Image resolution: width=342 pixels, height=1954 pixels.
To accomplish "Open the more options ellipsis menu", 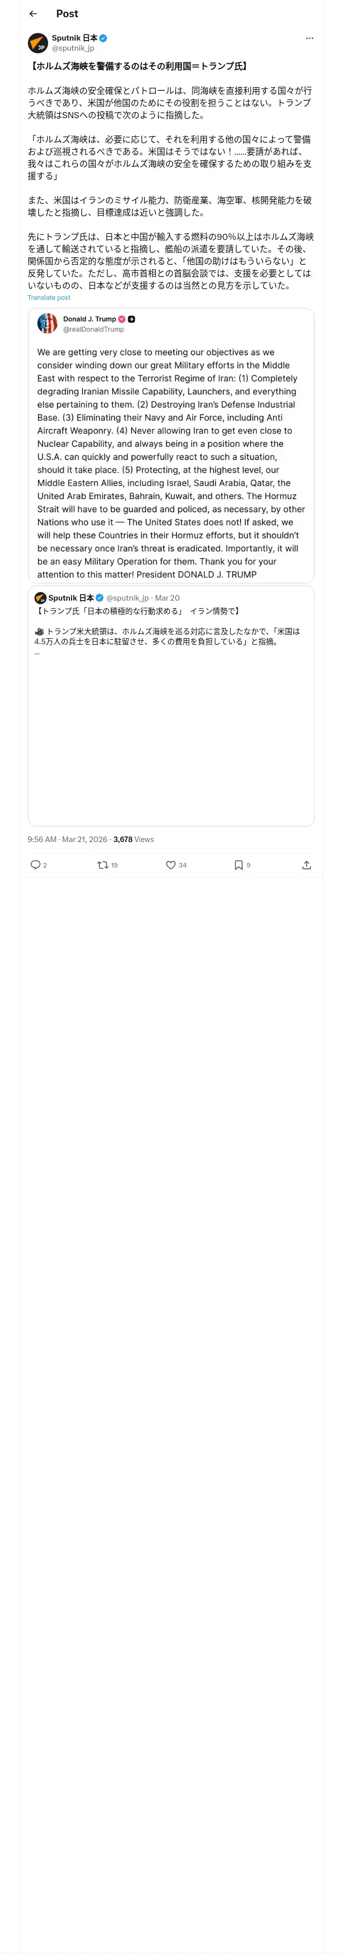I will click(x=310, y=38).
